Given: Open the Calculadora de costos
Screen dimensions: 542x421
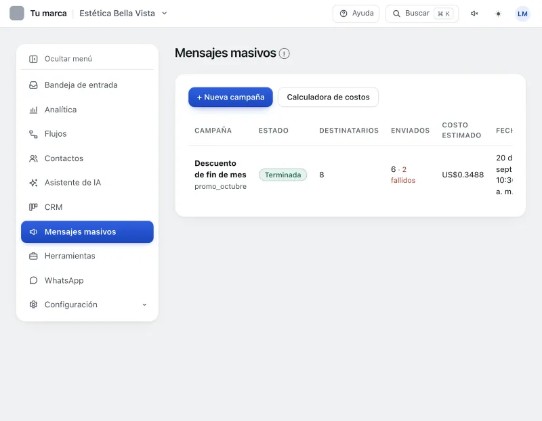Looking at the screenshot, I should coord(328,97).
